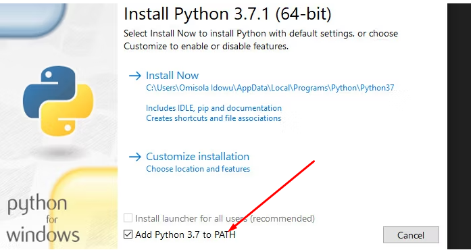The height and width of the screenshot is (250, 475).
Task: Open Customize installation option
Action: pyautogui.click(x=197, y=156)
